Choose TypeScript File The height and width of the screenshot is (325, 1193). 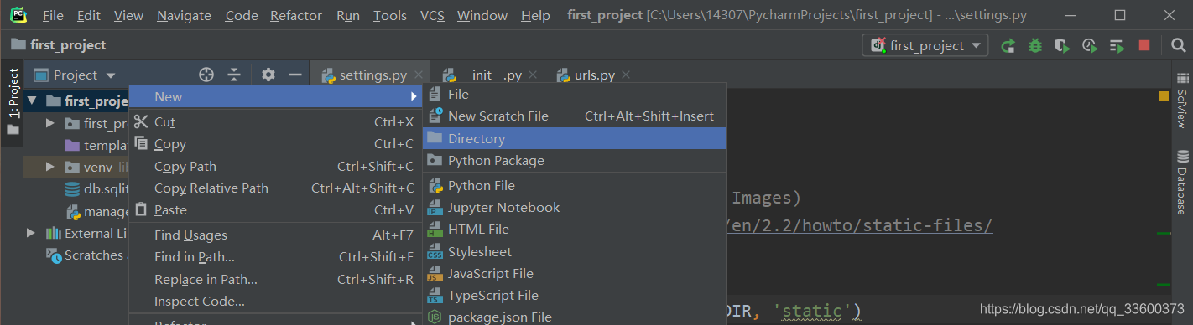[x=575, y=295]
